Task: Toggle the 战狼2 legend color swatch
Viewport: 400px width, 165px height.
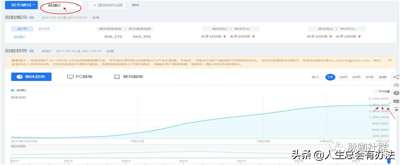Action: 13,90
